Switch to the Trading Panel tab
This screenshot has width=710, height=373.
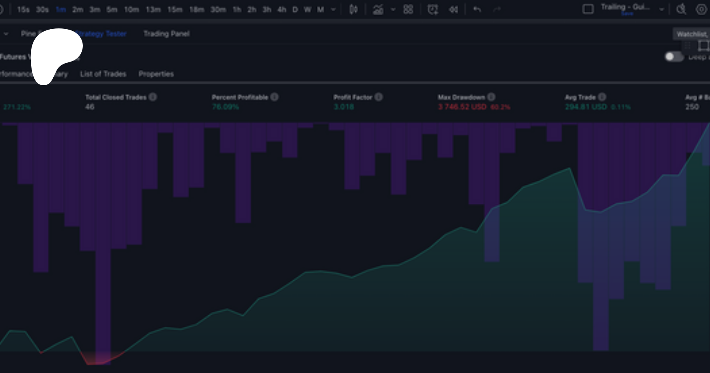(166, 34)
